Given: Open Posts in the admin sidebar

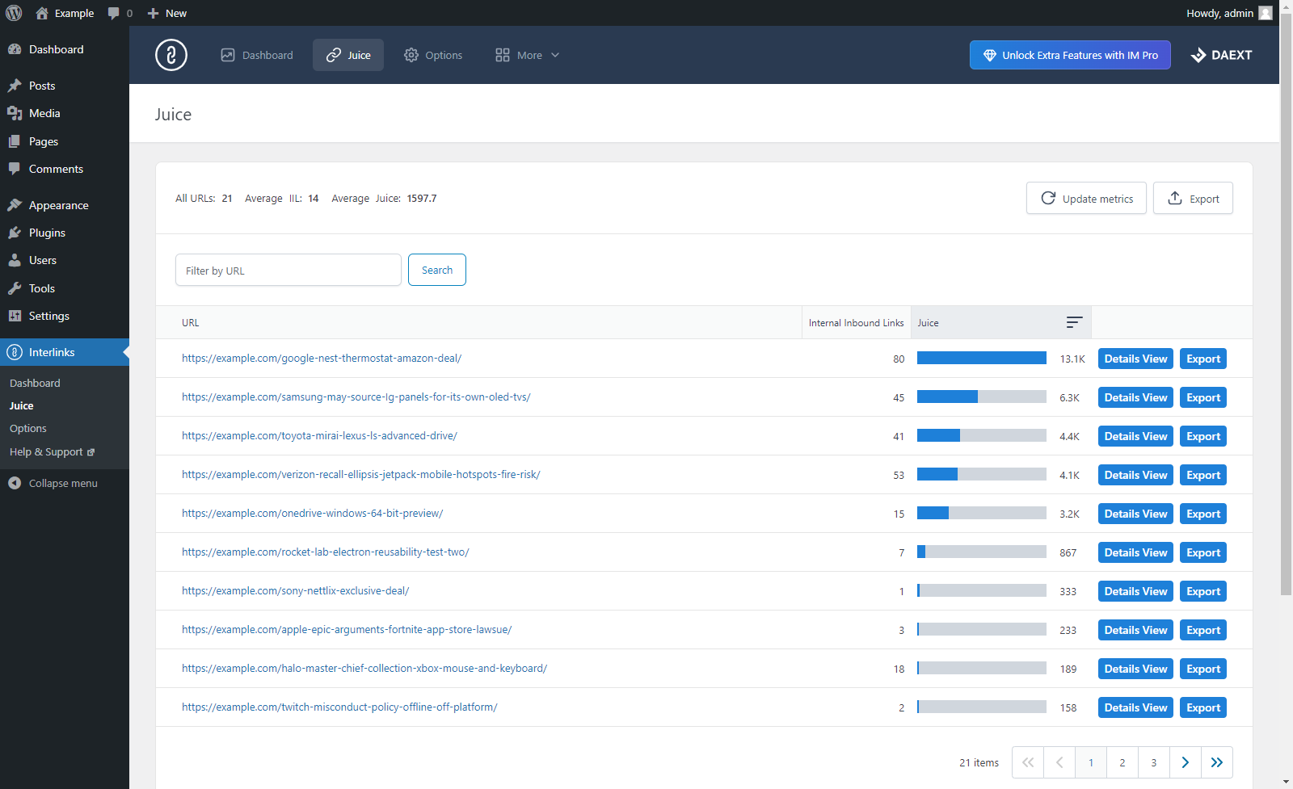Looking at the screenshot, I should click(x=65, y=86).
